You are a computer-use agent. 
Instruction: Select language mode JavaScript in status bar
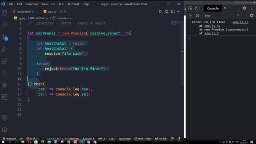[124, 139]
